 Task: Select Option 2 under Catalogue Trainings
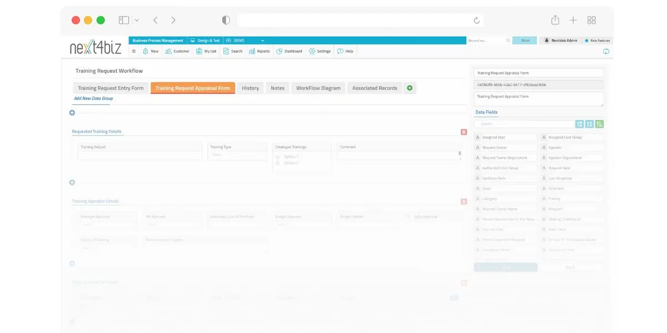click(x=277, y=163)
